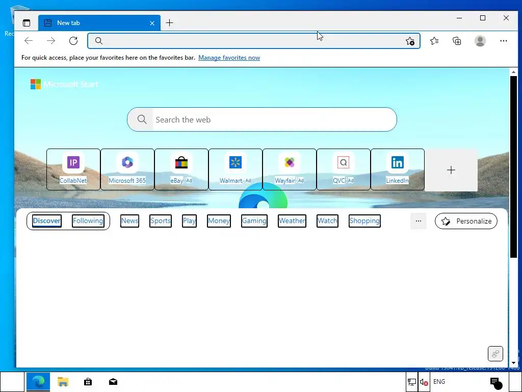Maximize the Edge window

coord(483,18)
